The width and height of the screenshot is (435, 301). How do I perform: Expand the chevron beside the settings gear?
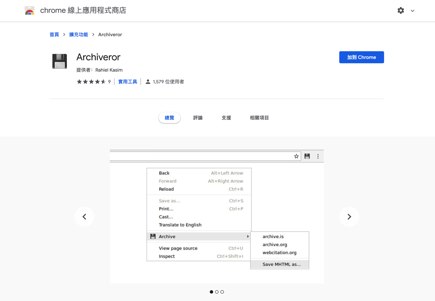point(413,11)
